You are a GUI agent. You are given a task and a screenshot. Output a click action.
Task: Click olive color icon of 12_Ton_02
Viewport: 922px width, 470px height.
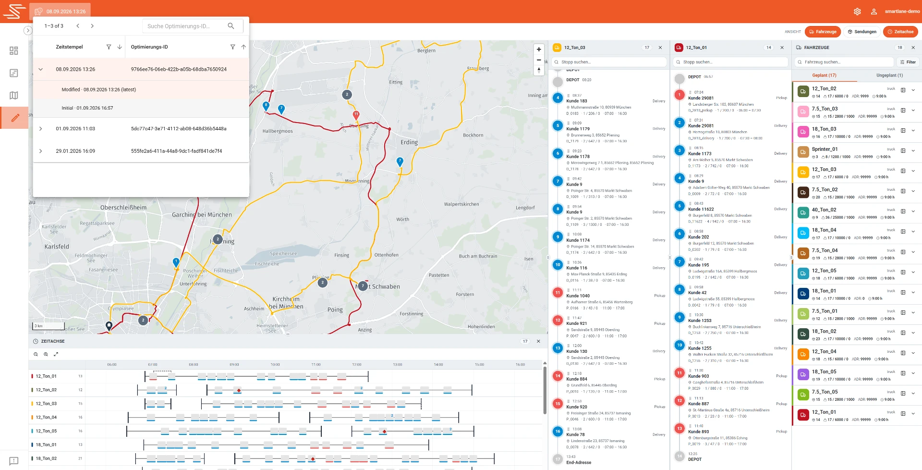[802, 92]
